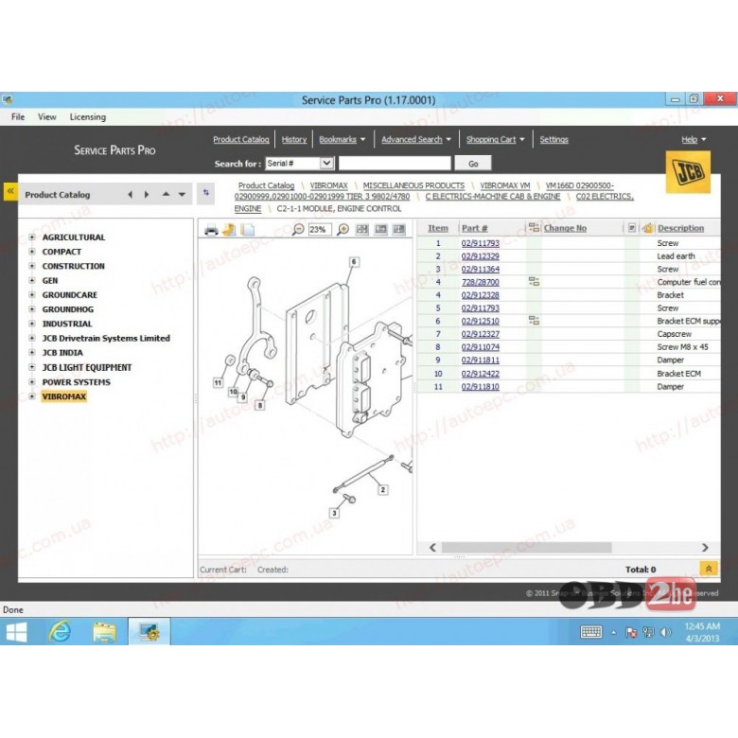Open the Help dropdown menu
The width and height of the screenshot is (738, 738).
694,139
